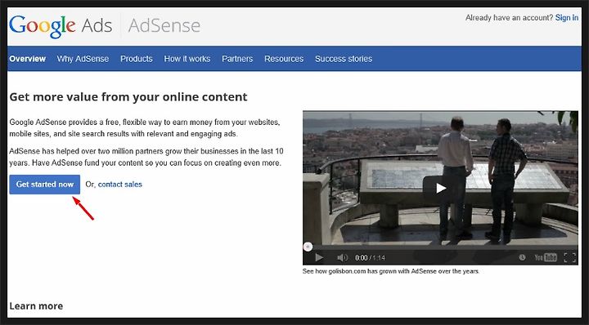The height and width of the screenshot is (325, 589).
Task: Open the Overview tab
Action: click(x=28, y=59)
